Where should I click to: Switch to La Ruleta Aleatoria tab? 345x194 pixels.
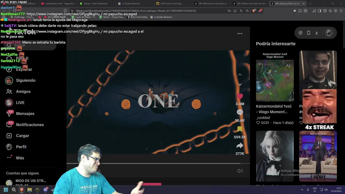[134, 4]
